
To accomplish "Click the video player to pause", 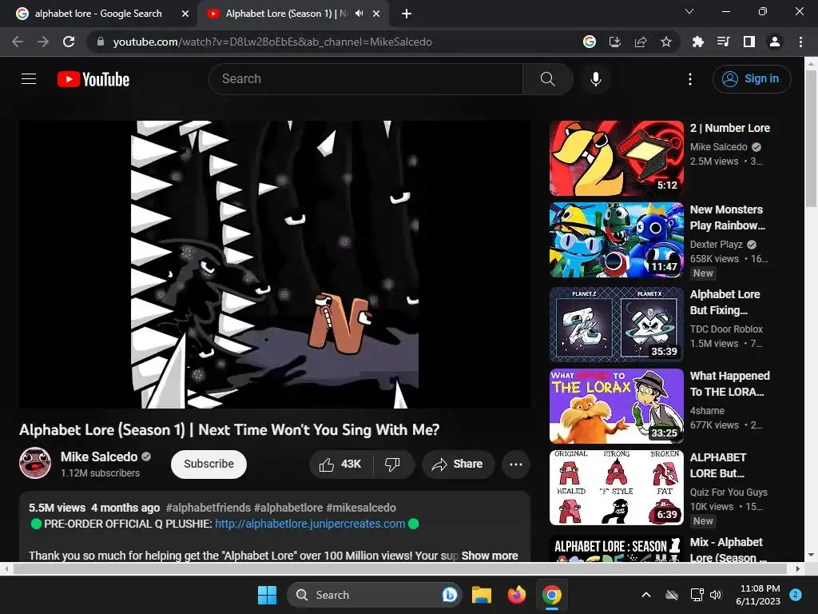I will click(x=275, y=264).
